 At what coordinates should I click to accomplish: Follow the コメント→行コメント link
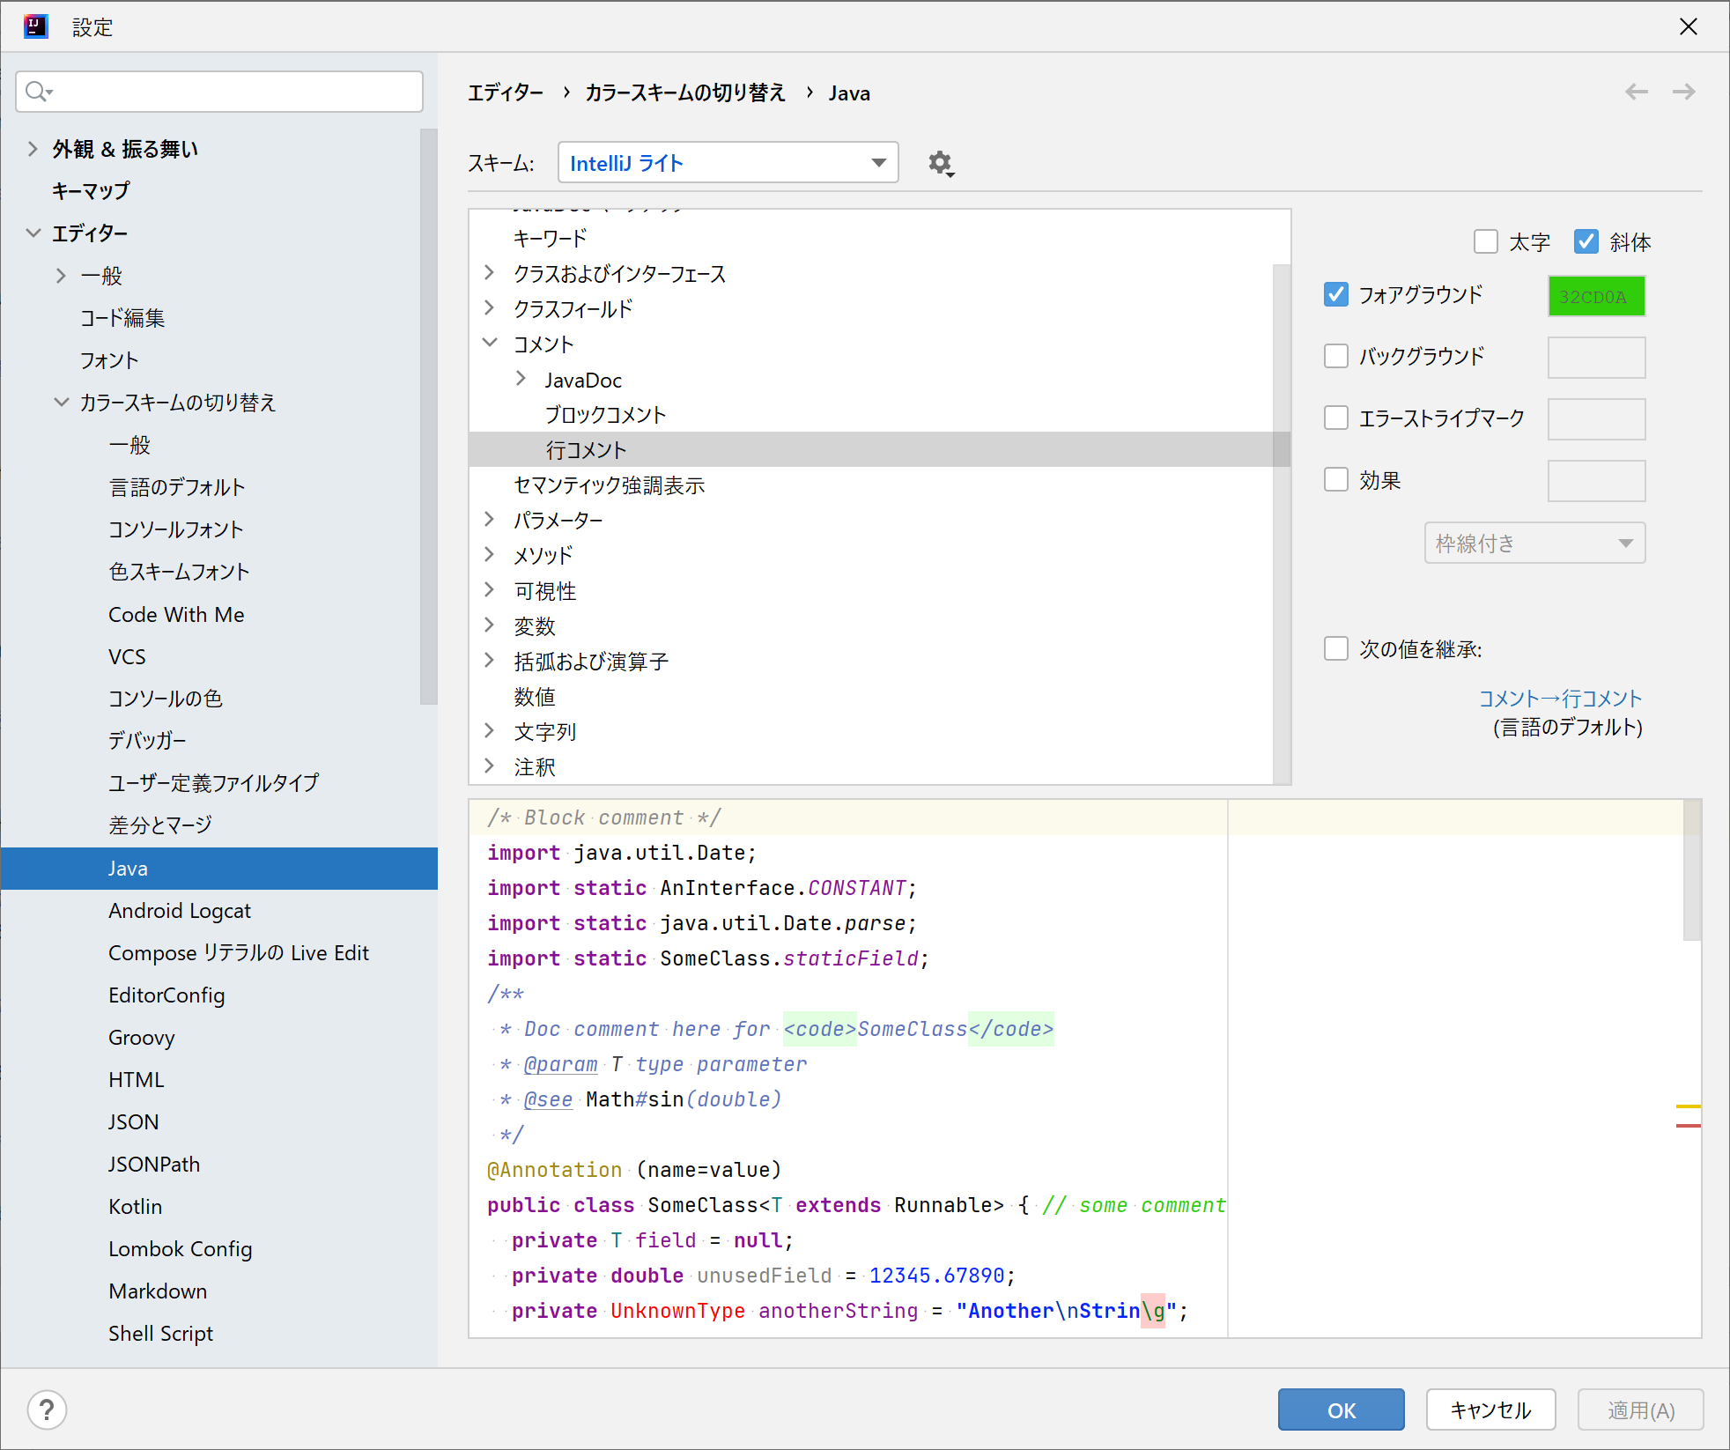pyautogui.click(x=1560, y=699)
